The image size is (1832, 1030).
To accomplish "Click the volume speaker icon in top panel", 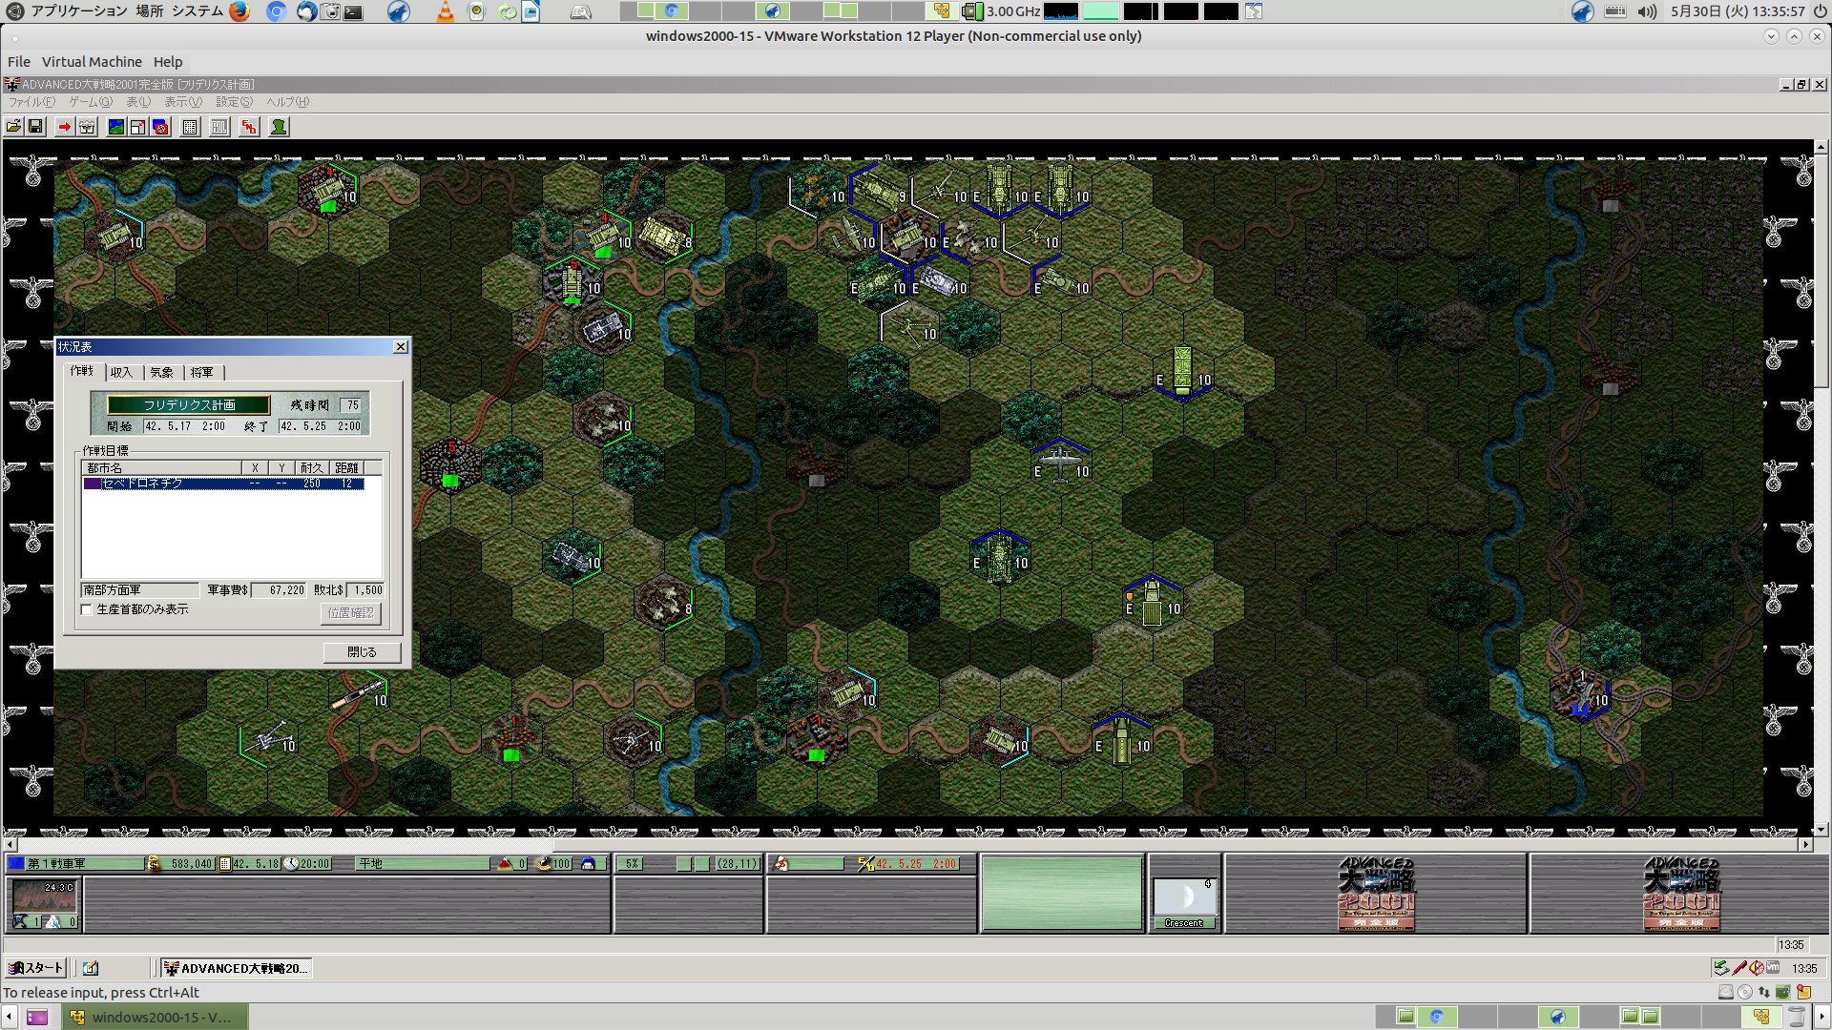I will (1647, 11).
